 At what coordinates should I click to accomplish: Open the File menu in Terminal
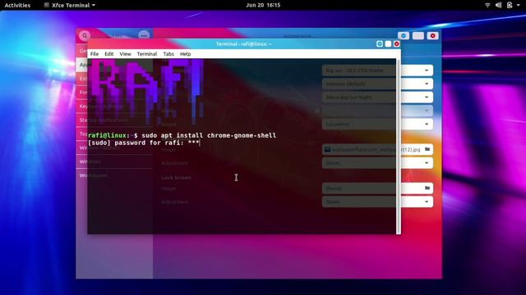(x=95, y=54)
